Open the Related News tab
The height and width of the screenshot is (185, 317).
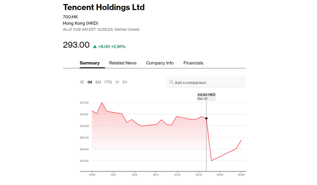[123, 63]
